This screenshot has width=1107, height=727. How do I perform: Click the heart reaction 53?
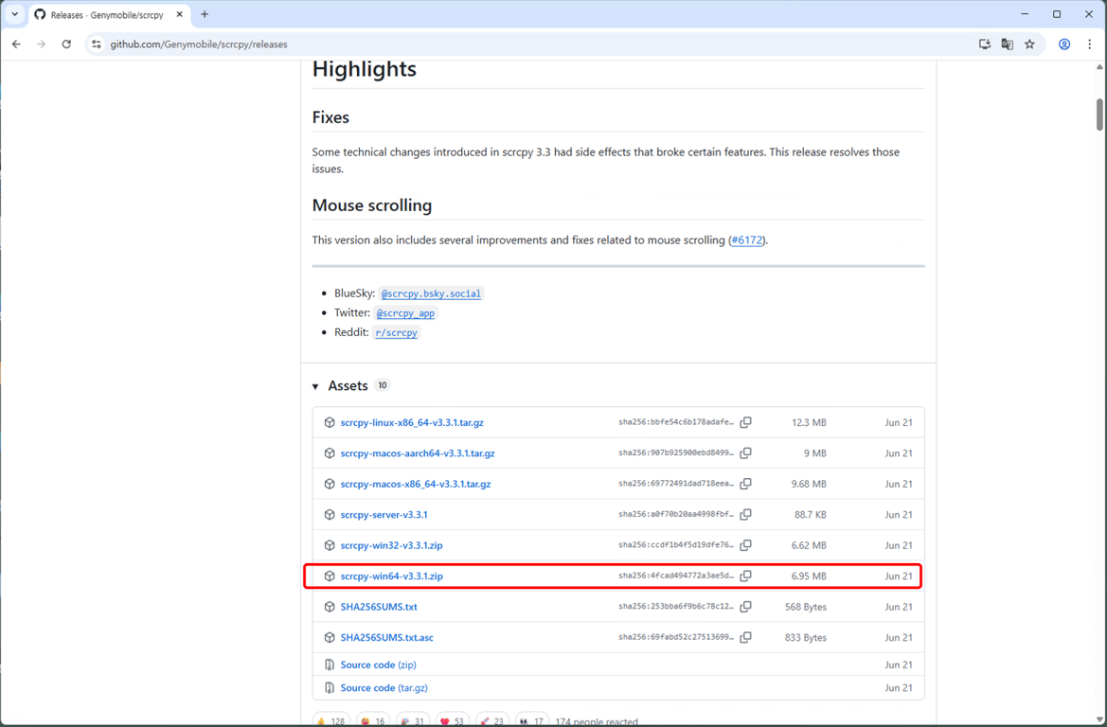pyautogui.click(x=453, y=720)
